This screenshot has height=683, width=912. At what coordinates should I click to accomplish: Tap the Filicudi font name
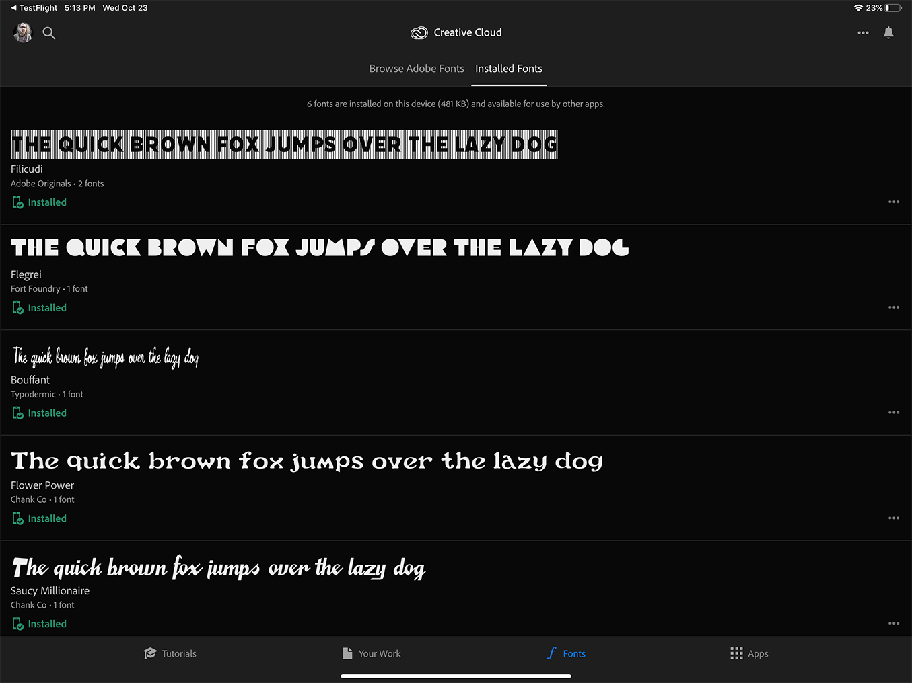pos(27,169)
